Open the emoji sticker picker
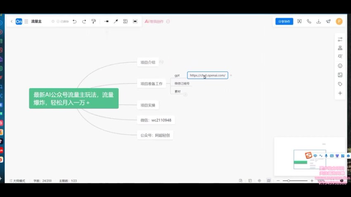Viewport: 351px width, 197px height. [340, 66]
